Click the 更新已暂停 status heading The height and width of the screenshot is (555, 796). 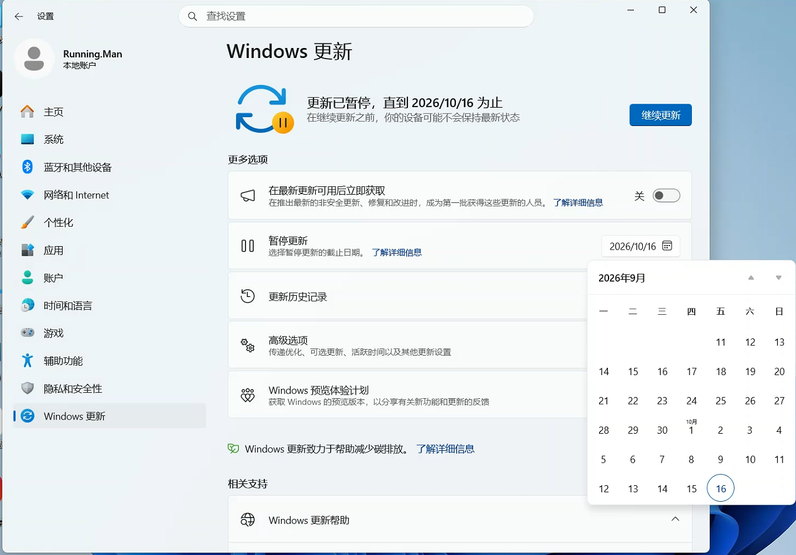[x=405, y=103]
